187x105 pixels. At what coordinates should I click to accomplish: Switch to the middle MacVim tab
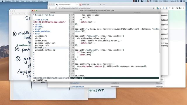pyautogui.click(x=95, y=13)
